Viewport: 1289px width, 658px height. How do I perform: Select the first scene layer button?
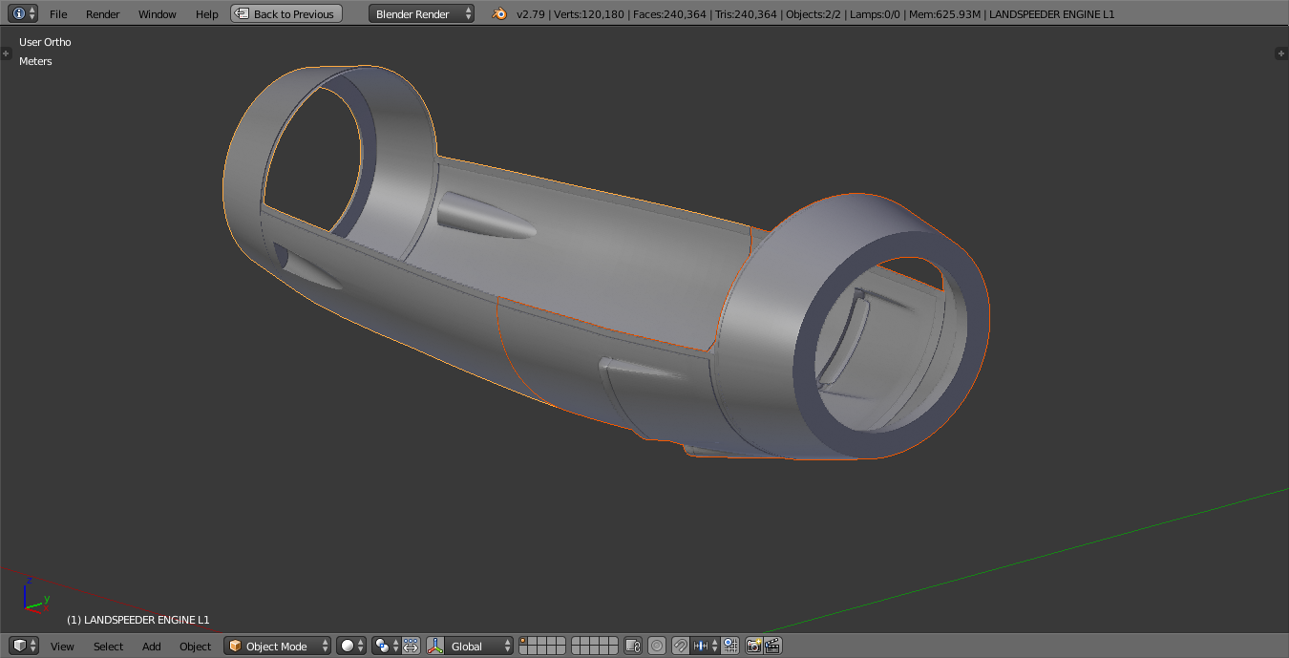tap(523, 641)
